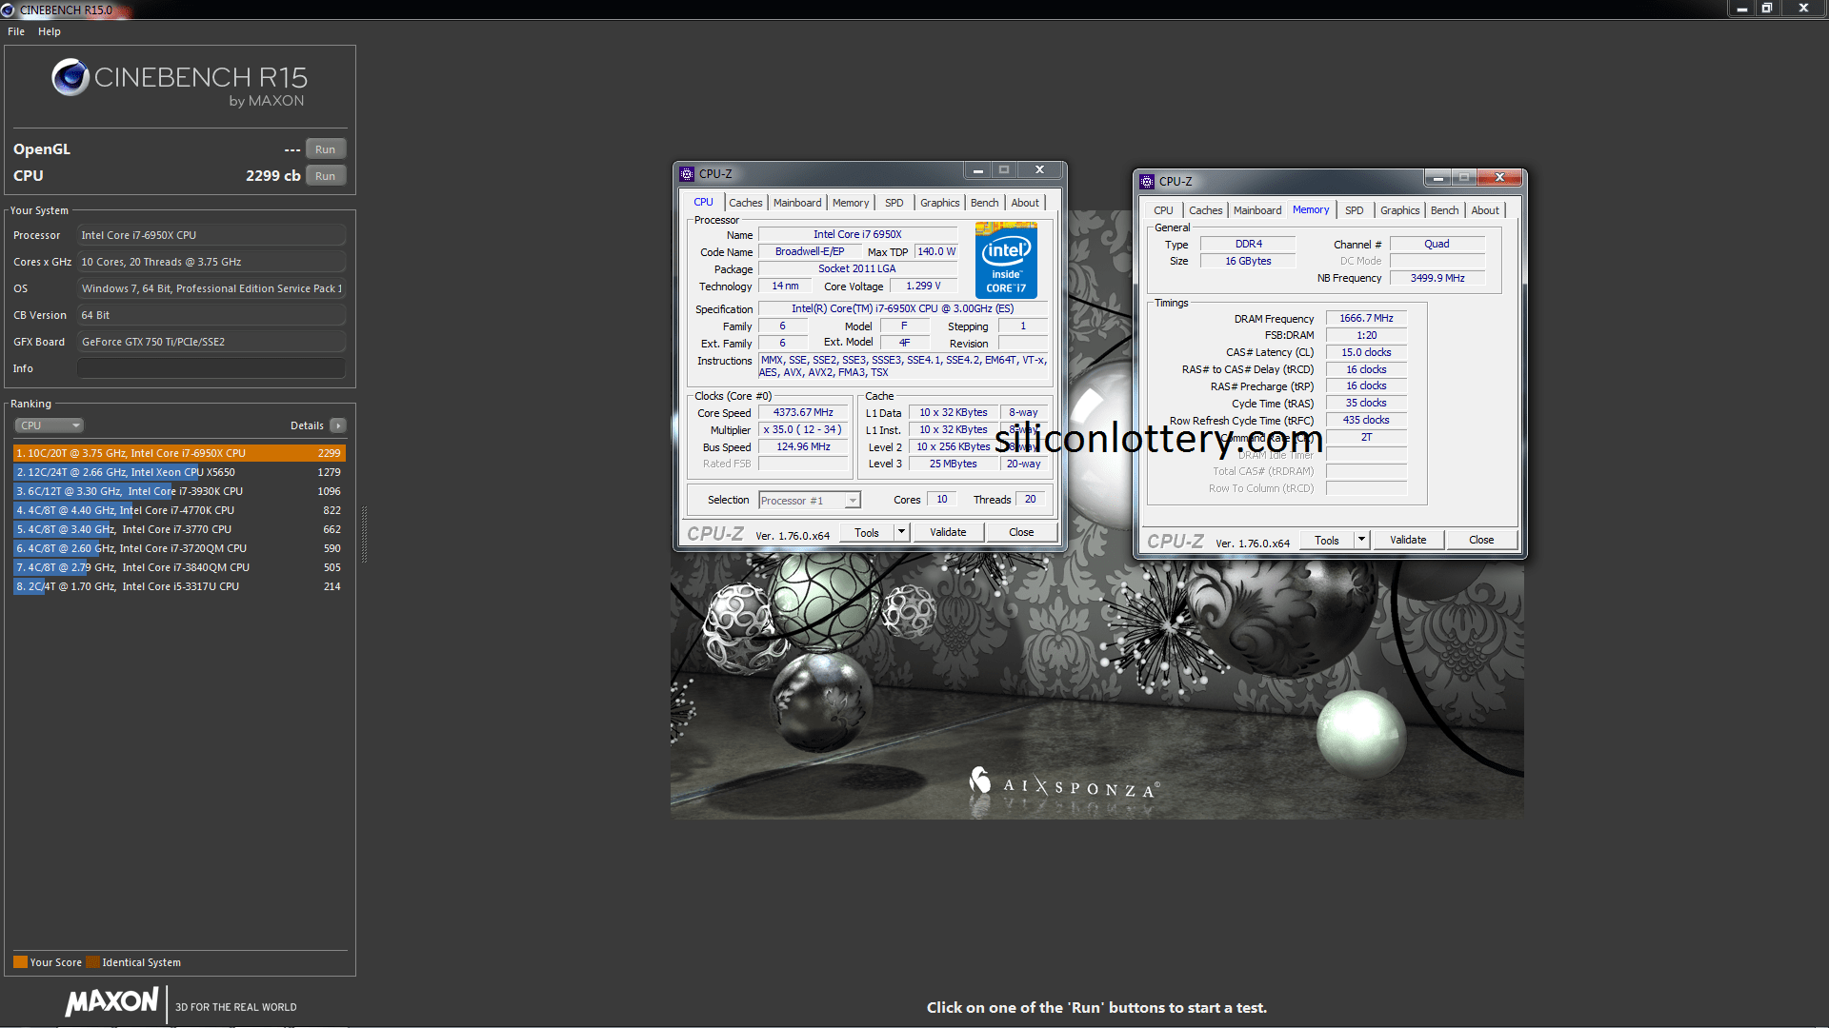Click the MAXON logo at bottom left
Screen dimensions: 1829x1028
click(112, 1002)
